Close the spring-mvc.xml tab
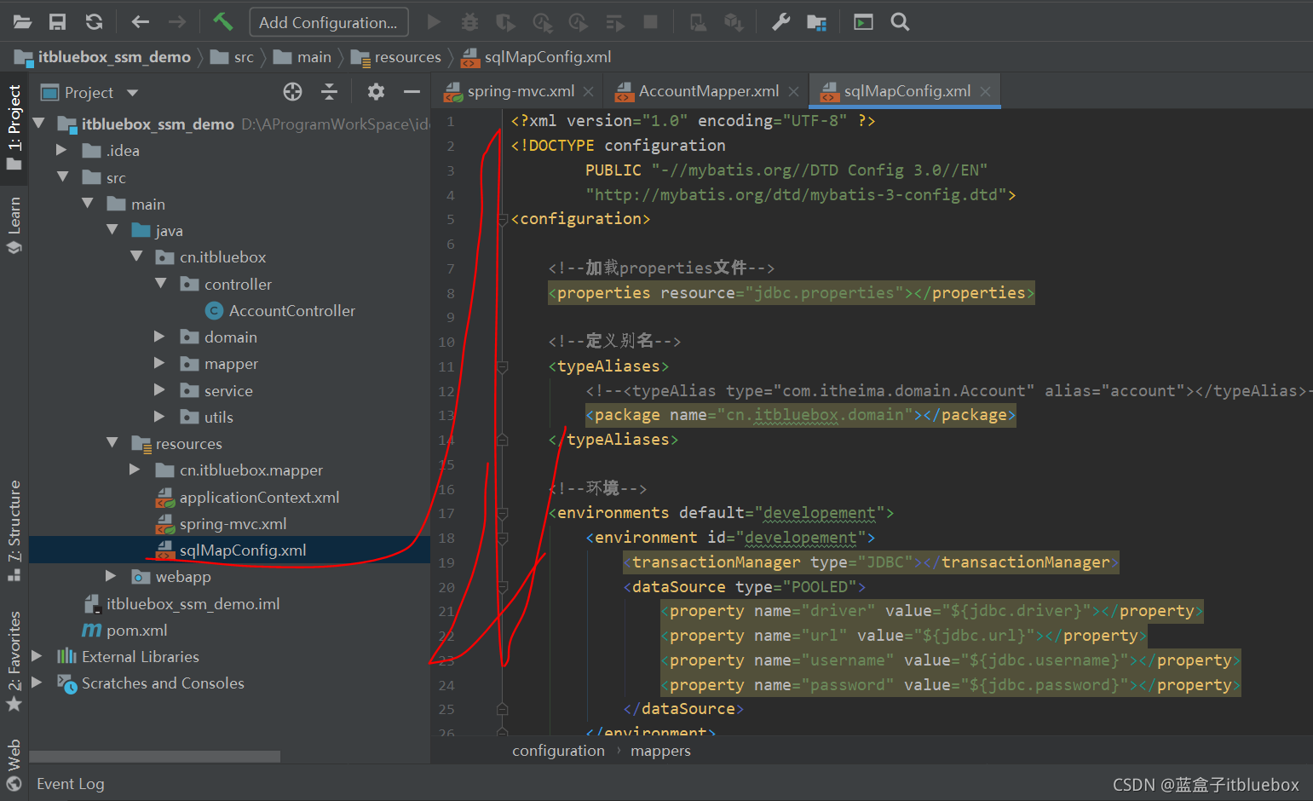Image resolution: width=1313 pixels, height=801 pixels. 589,91
